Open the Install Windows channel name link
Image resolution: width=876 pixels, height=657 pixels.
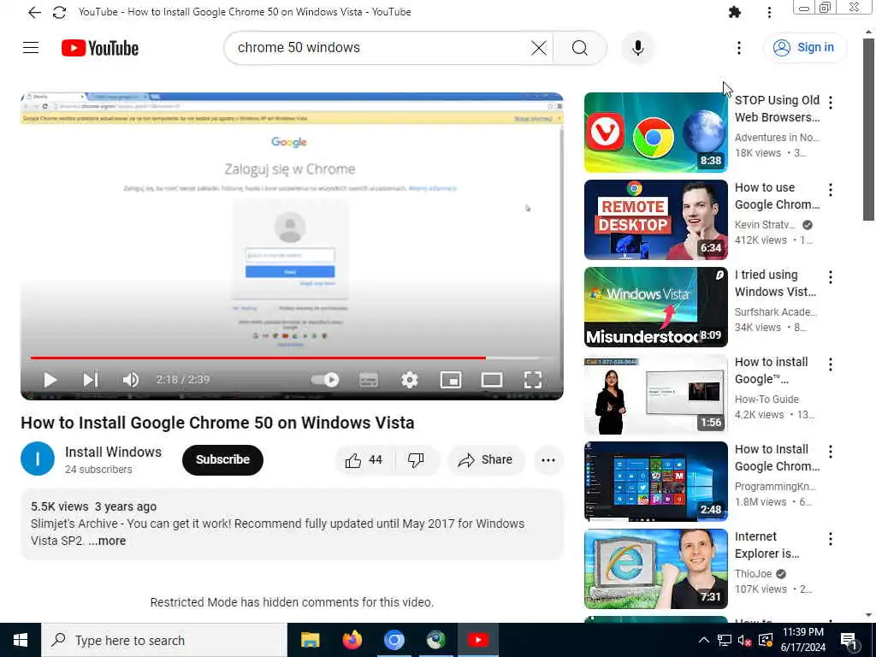(x=114, y=452)
